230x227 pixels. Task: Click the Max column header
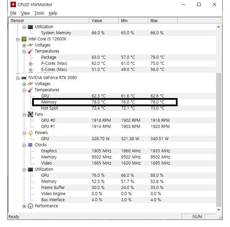click(x=163, y=20)
